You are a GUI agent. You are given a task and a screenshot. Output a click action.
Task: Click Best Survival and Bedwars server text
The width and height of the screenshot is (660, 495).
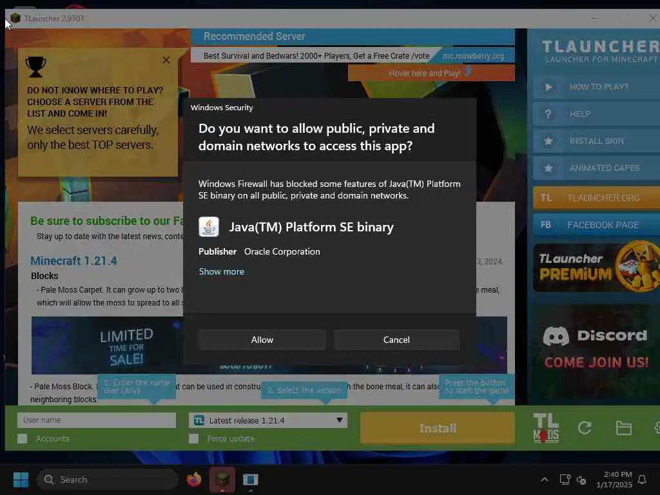[x=316, y=56]
